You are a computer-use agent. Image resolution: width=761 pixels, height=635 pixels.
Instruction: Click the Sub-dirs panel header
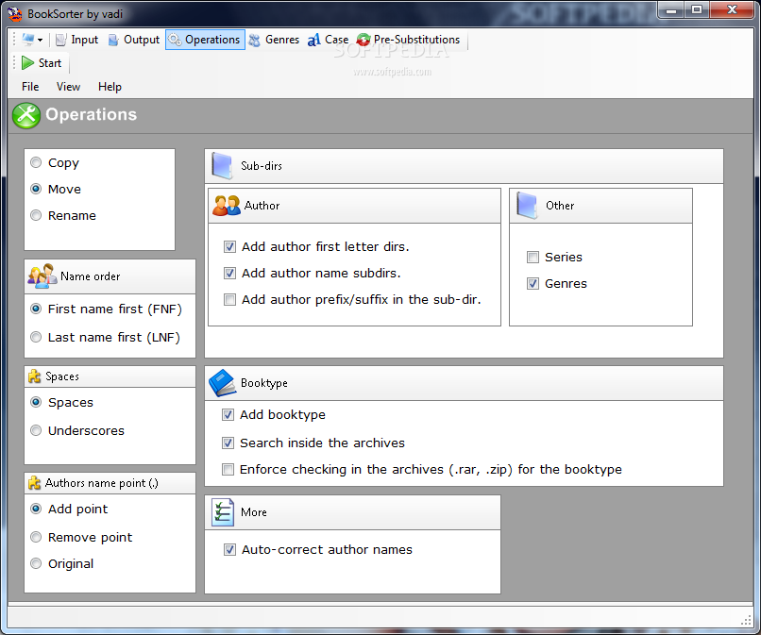click(x=464, y=166)
